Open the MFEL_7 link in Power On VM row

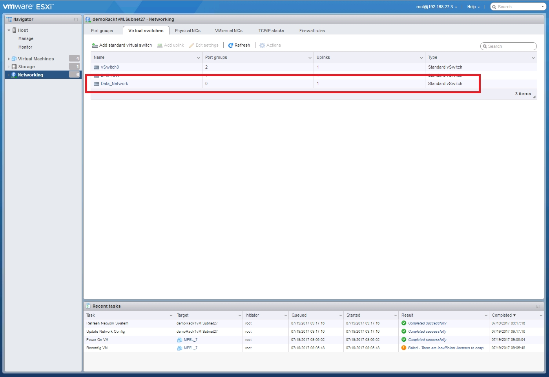click(191, 340)
